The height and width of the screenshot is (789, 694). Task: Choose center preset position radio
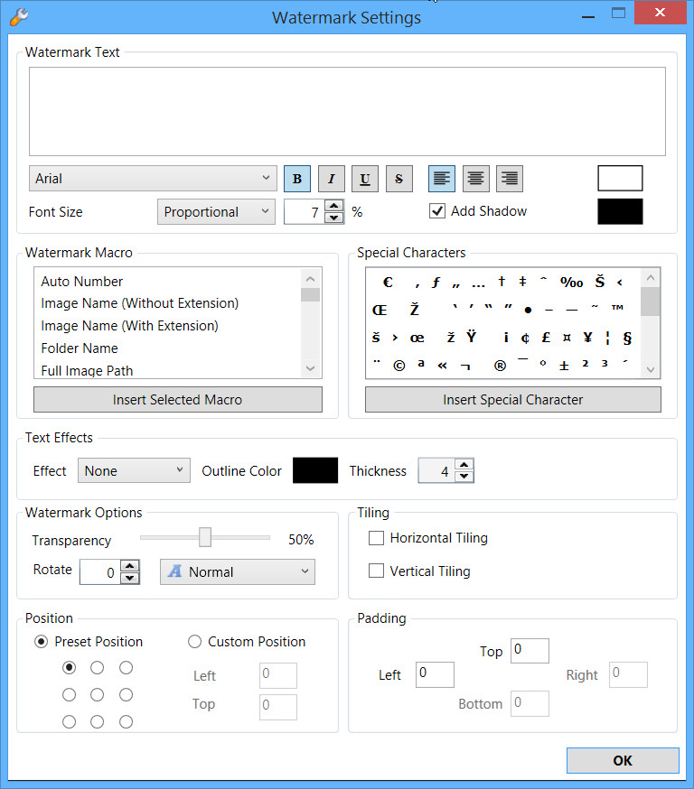(98, 695)
